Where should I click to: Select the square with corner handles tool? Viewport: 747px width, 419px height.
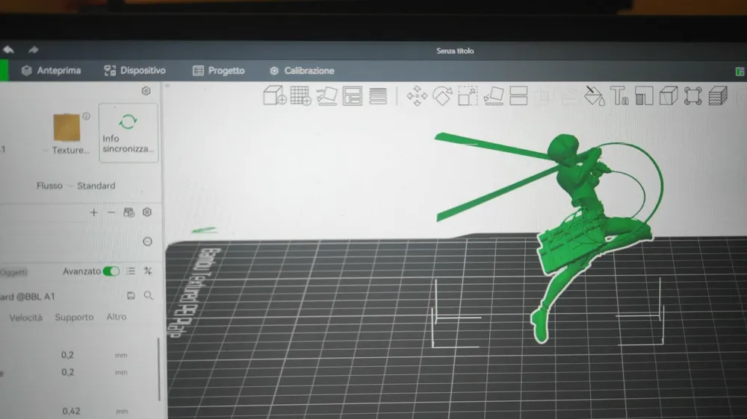tap(693, 96)
